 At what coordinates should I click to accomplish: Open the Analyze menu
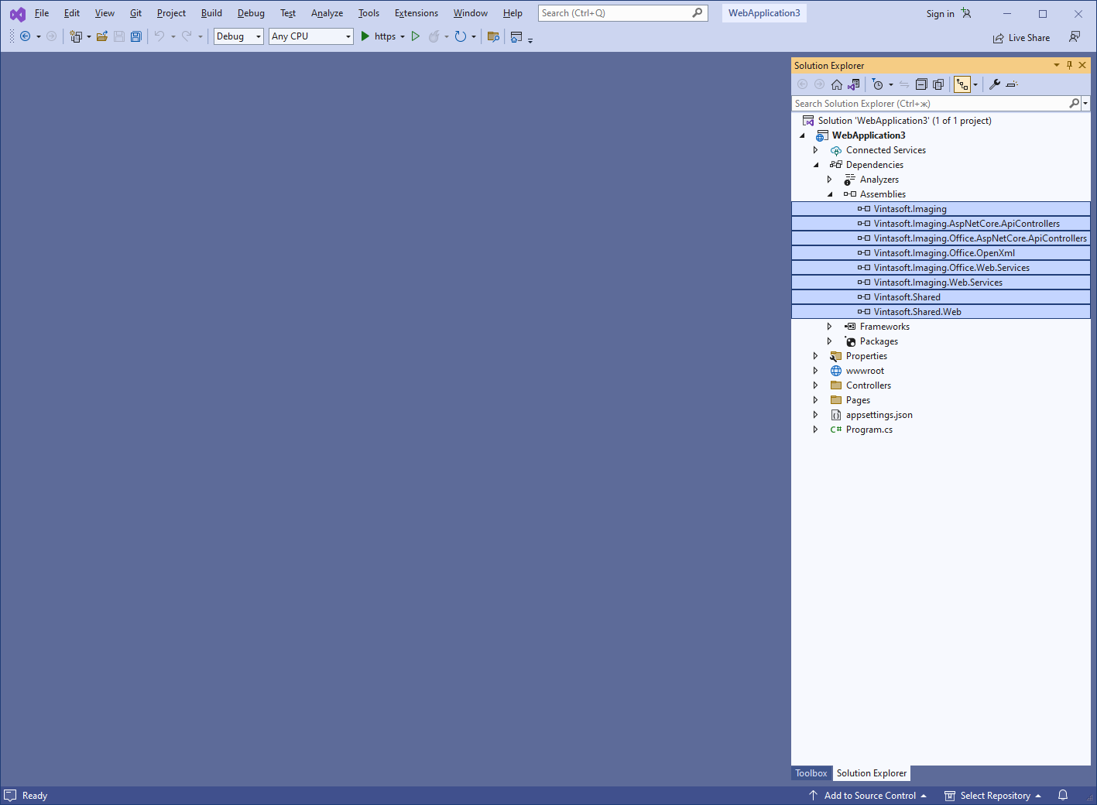[327, 13]
